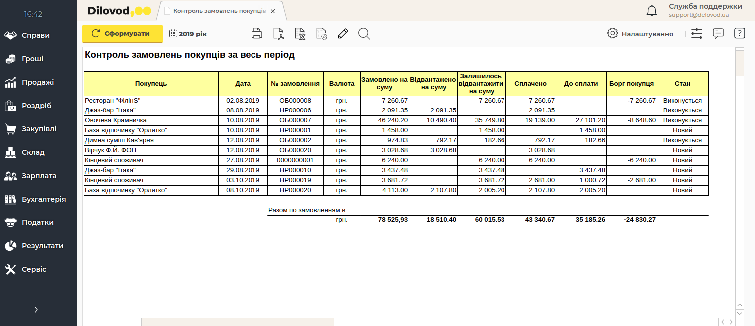Image resolution: width=755 pixels, height=326 pixels.
Task: Click the vertical scrollbar down arrow
Action: coord(740,313)
